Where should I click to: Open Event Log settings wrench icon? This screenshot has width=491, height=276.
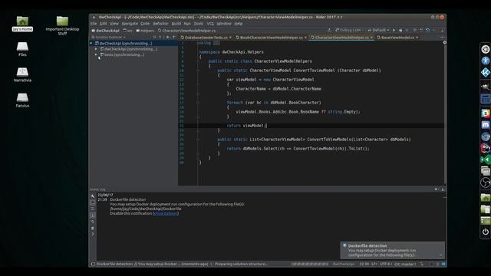(x=93, y=196)
